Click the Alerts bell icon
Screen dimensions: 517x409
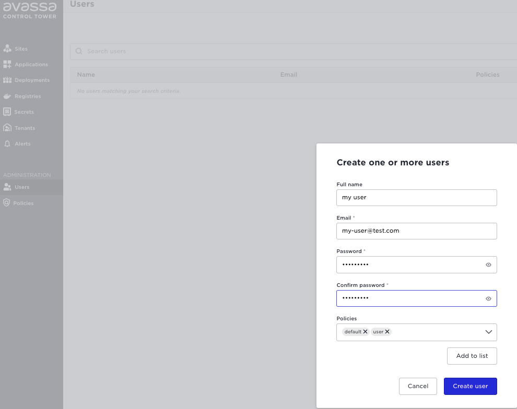point(7,143)
